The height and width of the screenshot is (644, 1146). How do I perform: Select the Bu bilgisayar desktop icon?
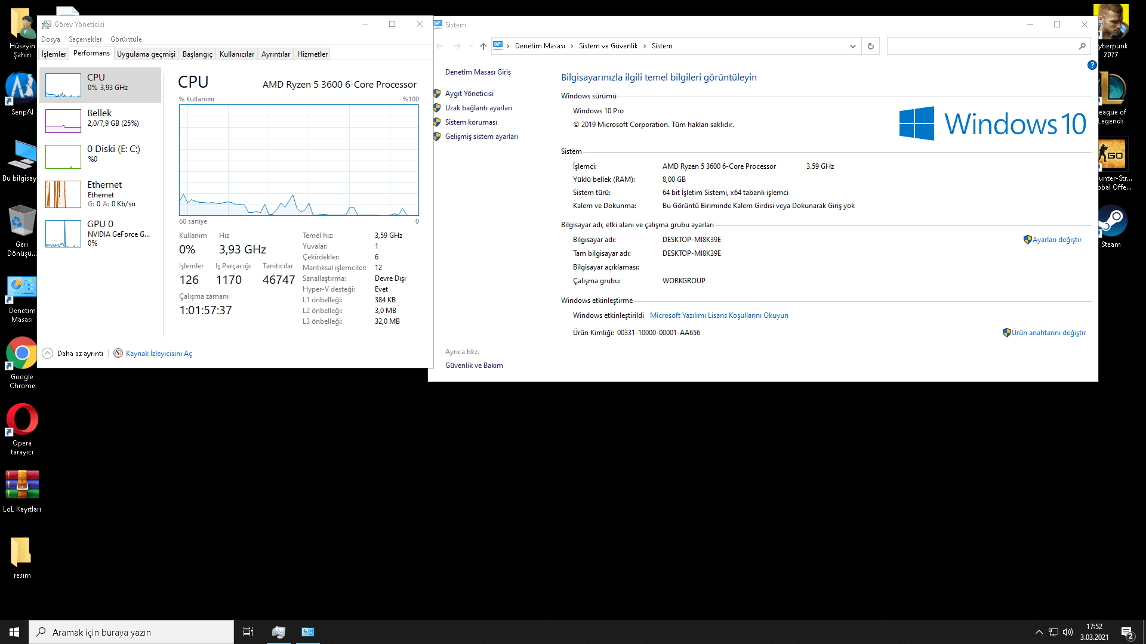21,160
